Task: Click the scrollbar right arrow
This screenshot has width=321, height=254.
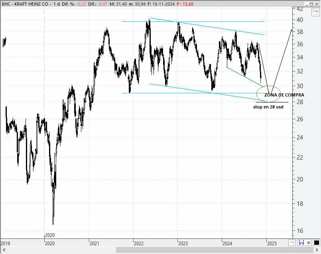Action: 317,250
